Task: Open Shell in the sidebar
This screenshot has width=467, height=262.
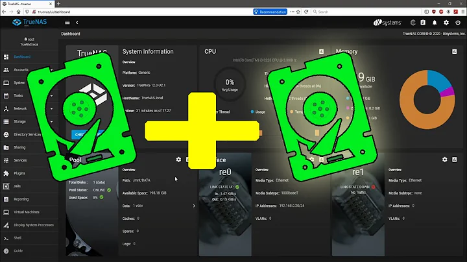Action: (x=29, y=238)
